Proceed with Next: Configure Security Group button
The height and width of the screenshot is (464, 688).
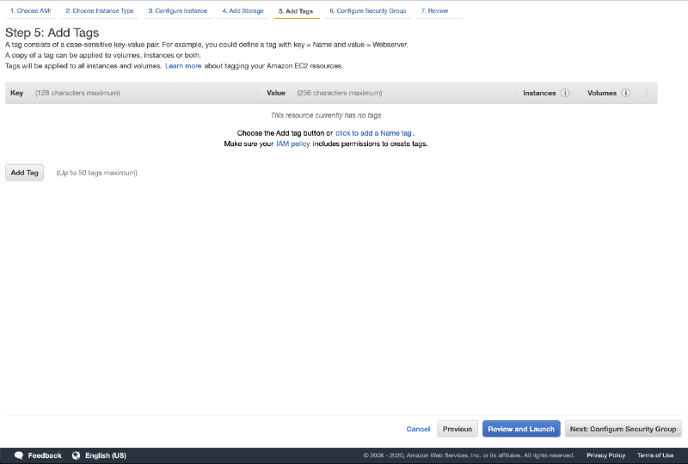623,429
